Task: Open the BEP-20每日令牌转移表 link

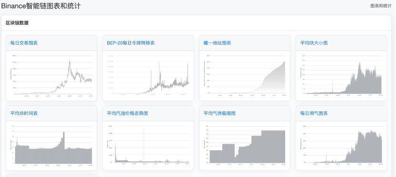Action: coord(130,43)
